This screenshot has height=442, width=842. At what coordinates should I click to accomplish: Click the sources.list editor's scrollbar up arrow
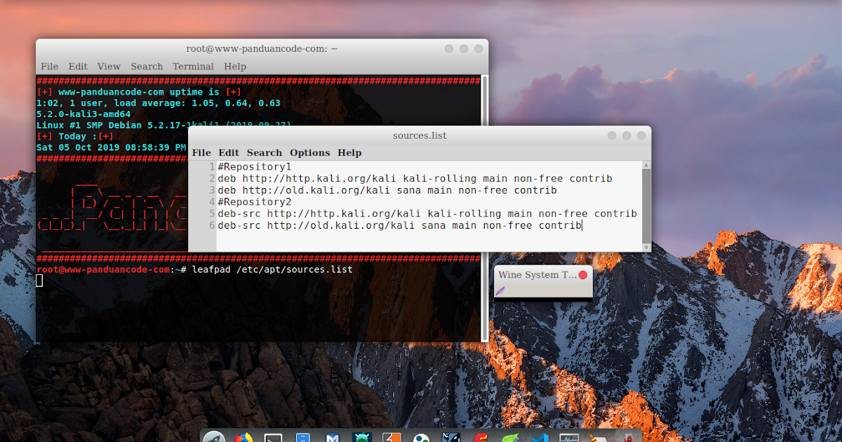[646, 166]
